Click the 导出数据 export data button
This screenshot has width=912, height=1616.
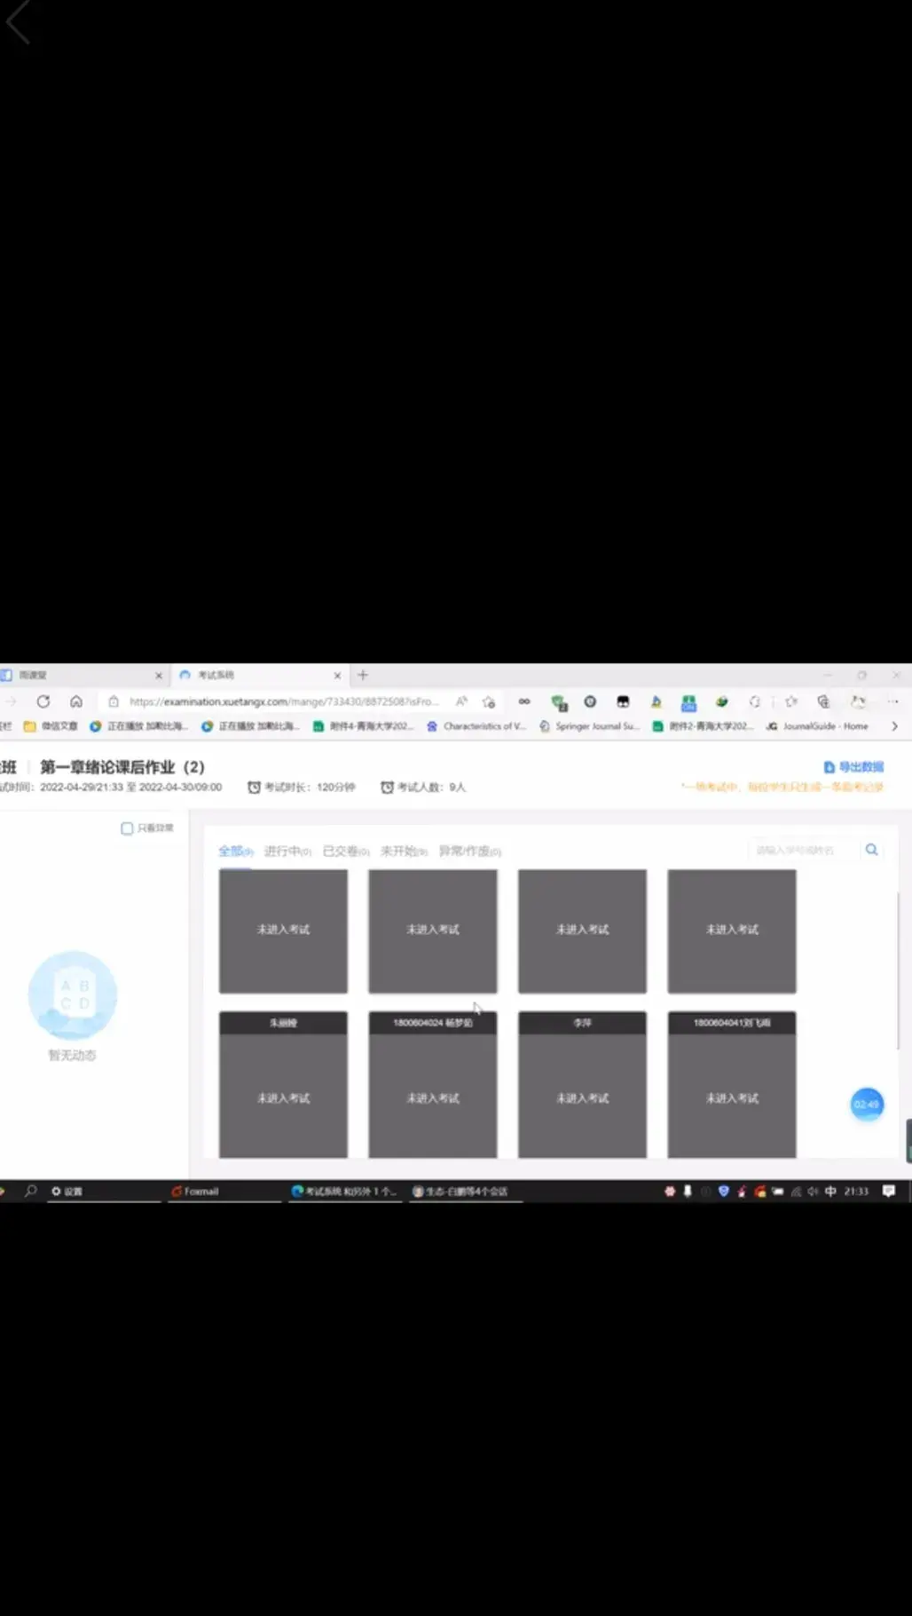pos(853,766)
